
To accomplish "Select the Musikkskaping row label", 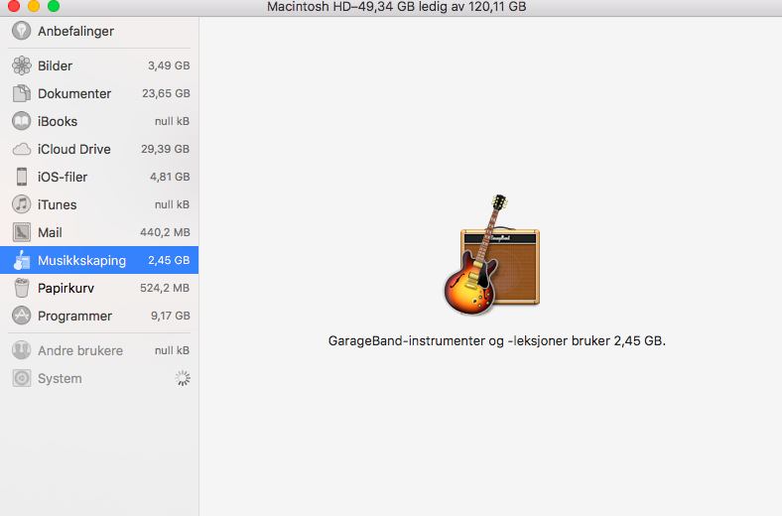I will (x=81, y=261).
